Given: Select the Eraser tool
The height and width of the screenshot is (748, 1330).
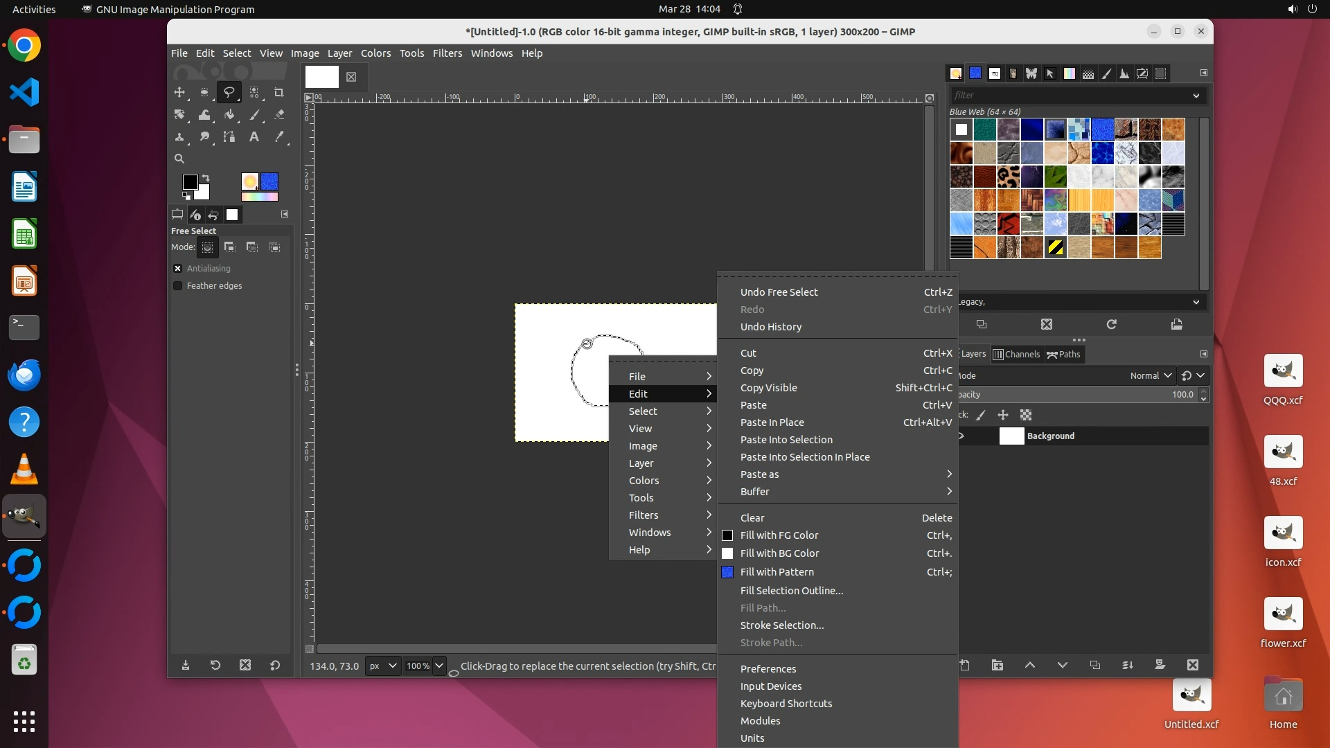Looking at the screenshot, I should point(279,115).
